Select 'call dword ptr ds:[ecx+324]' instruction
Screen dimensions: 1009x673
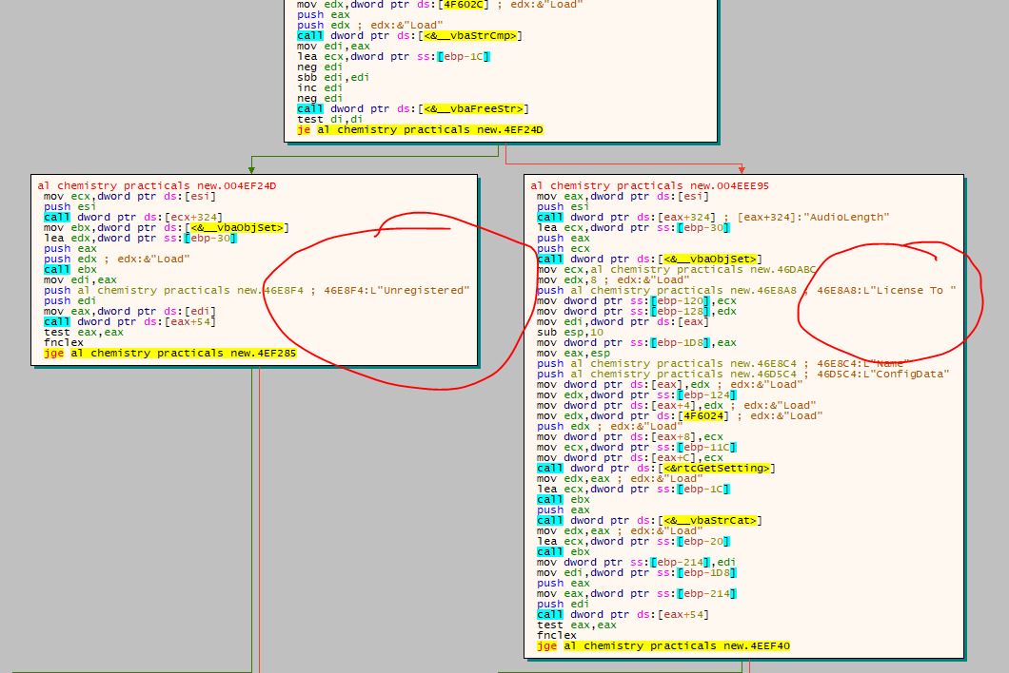click(132, 218)
